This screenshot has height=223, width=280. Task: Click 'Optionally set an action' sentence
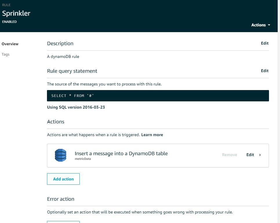tap(140, 212)
